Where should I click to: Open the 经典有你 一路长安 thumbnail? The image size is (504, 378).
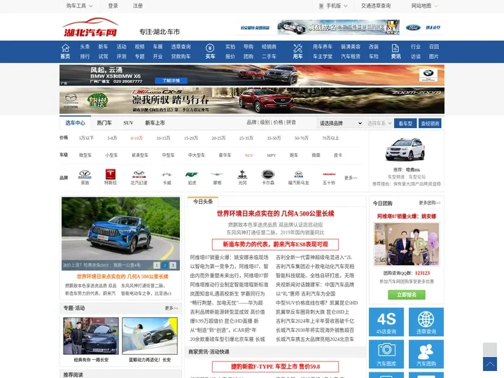coord(91,336)
